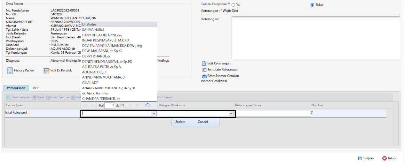Collapse the doctor dropdown using its arrow
Image resolution: width=404 pixels, height=164 pixels.
pyautogui.click(x=154, y=113)
